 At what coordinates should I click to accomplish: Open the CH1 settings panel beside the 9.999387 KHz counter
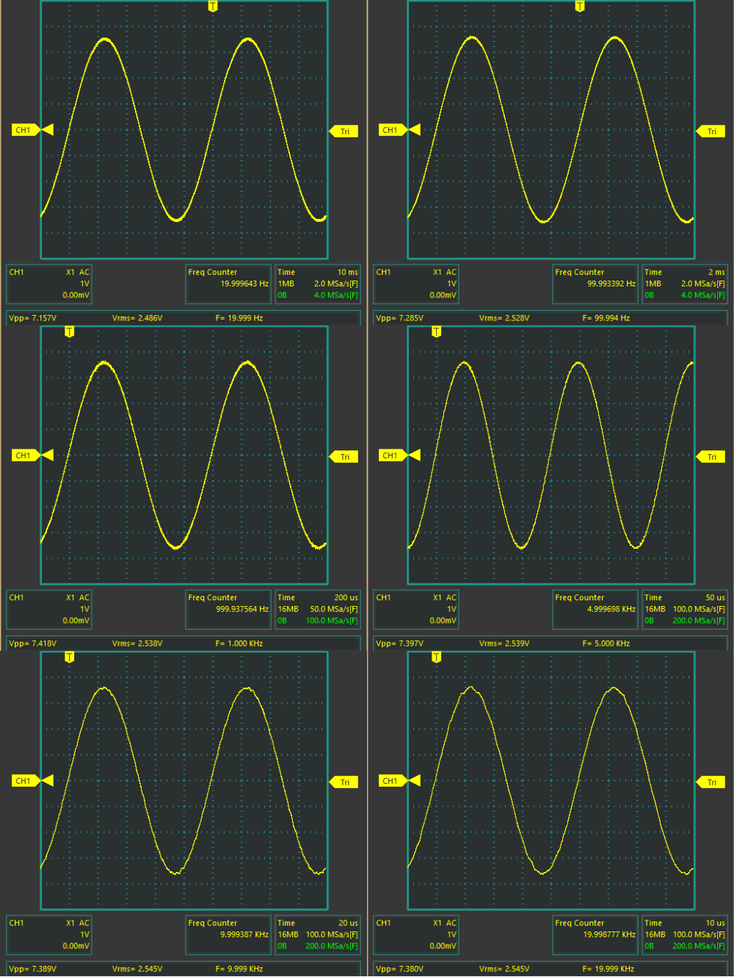pos(49,934)
